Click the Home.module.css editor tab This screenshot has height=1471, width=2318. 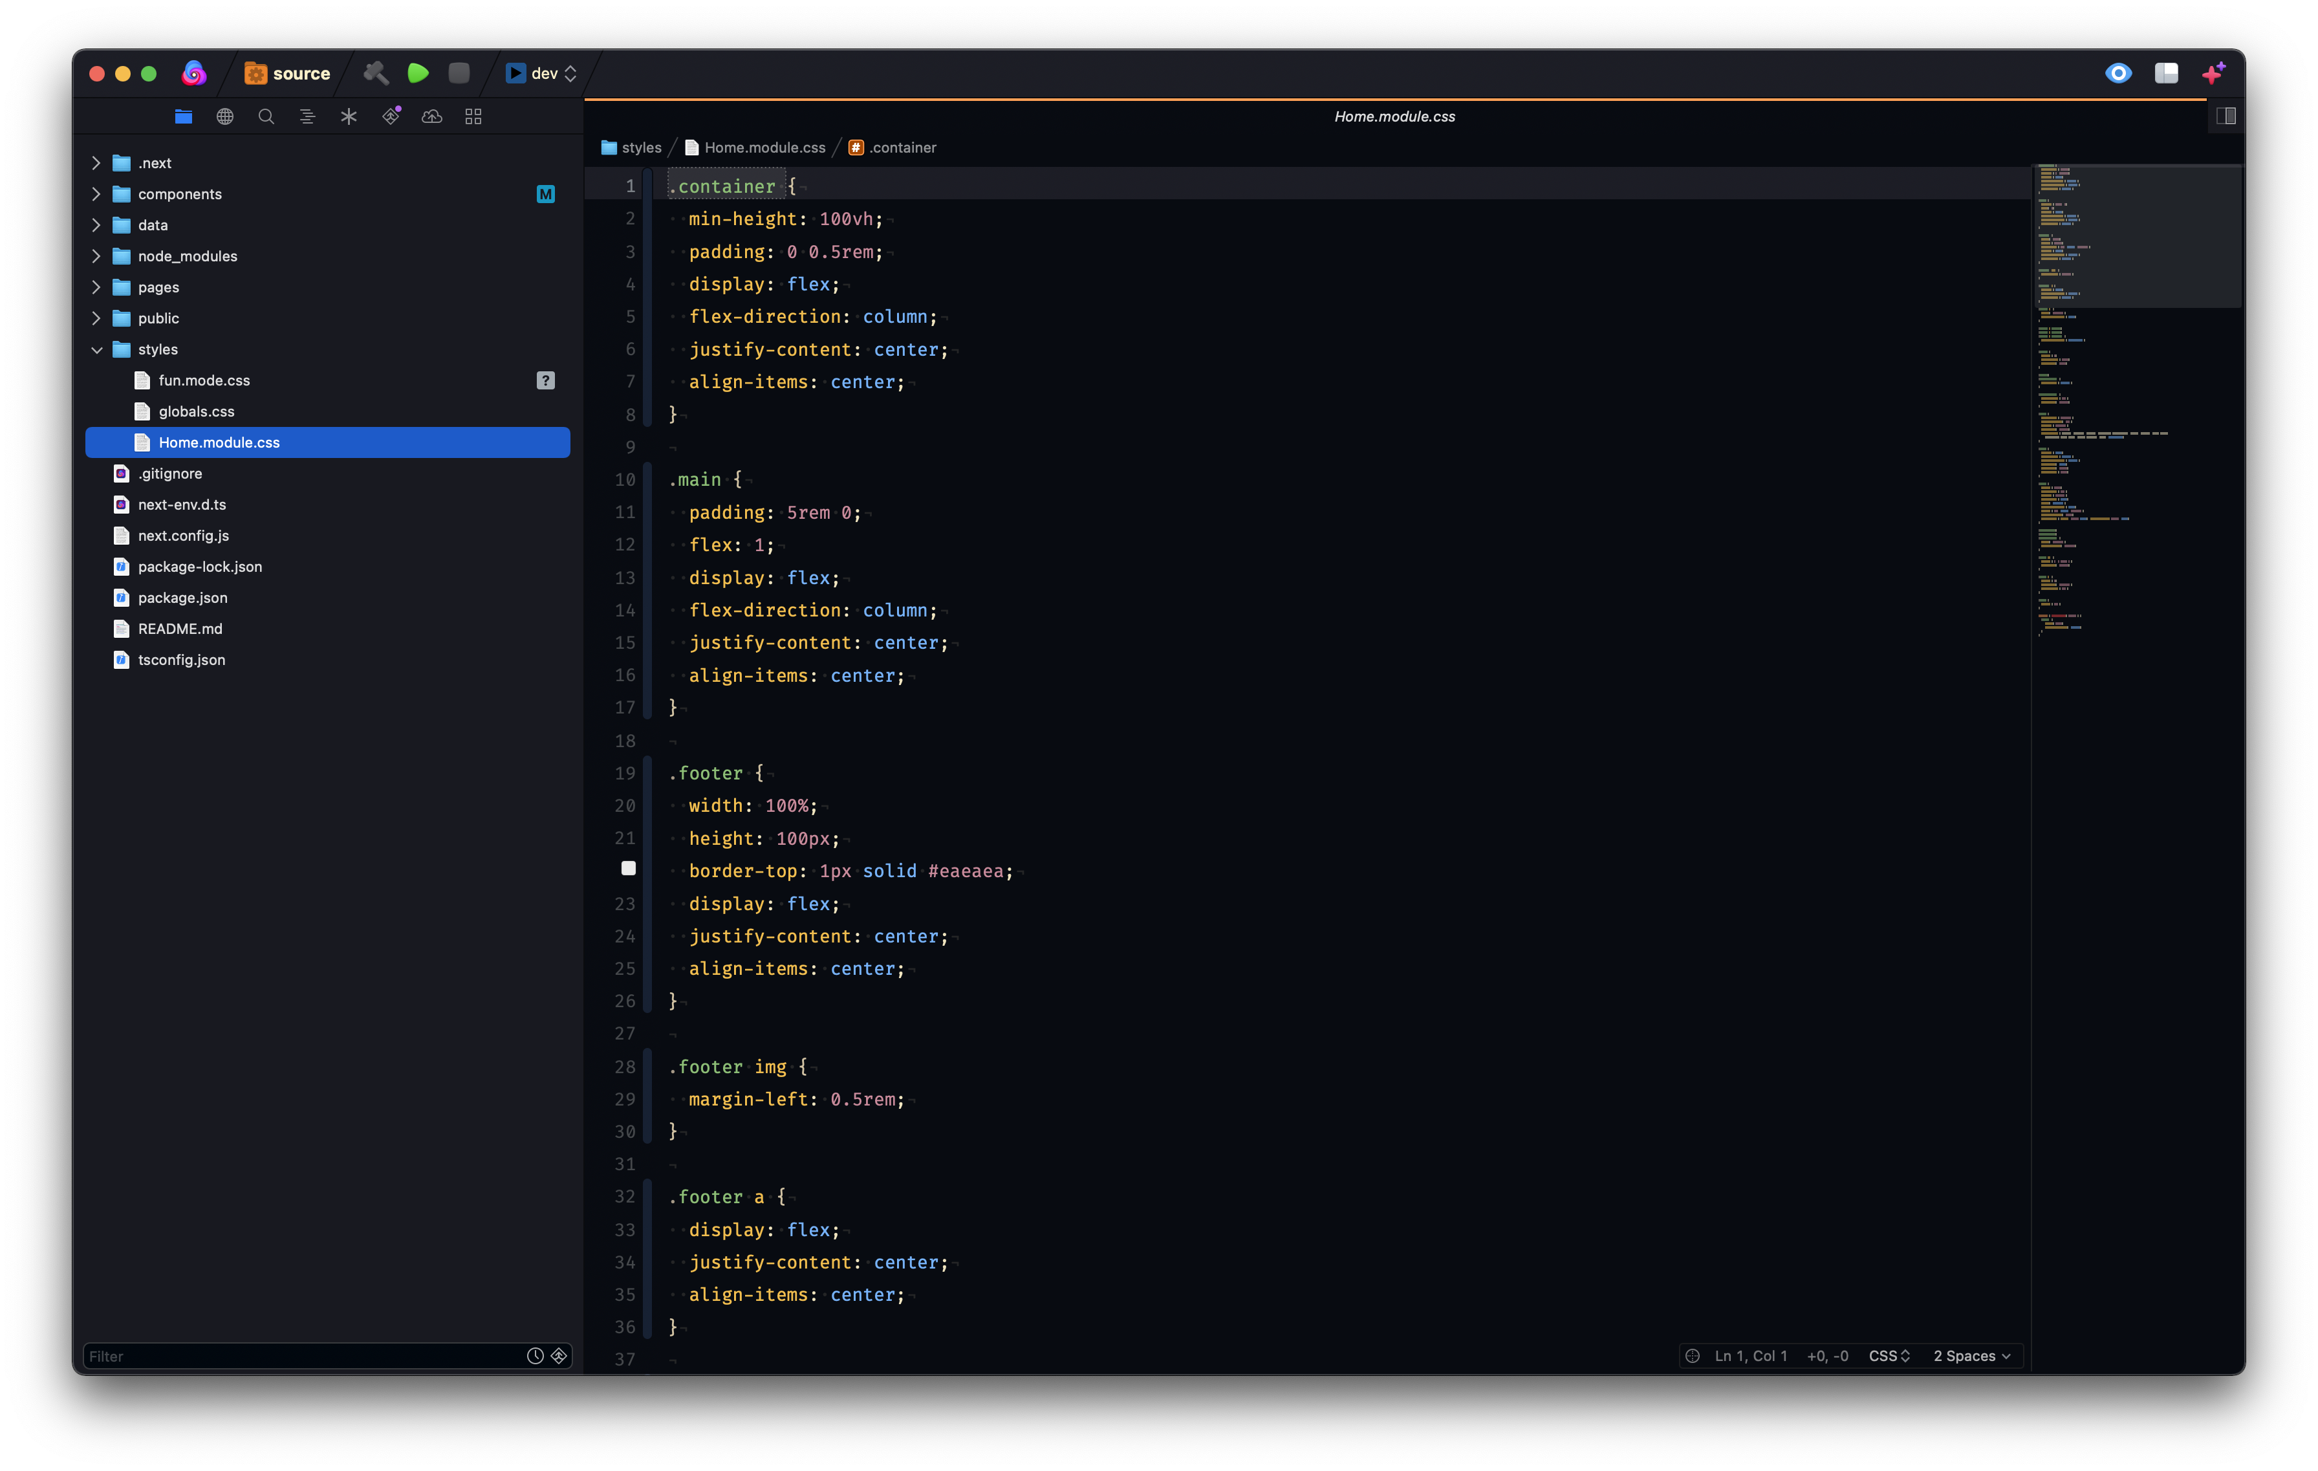pos(1394,116)
